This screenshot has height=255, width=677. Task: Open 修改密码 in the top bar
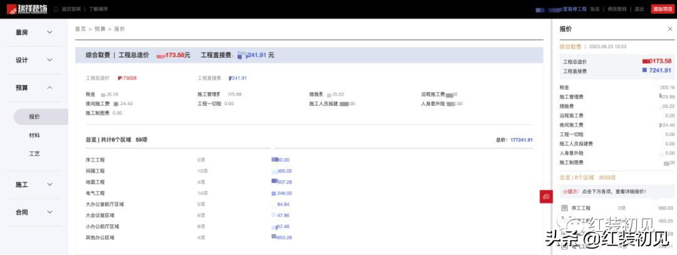[617, 9]
